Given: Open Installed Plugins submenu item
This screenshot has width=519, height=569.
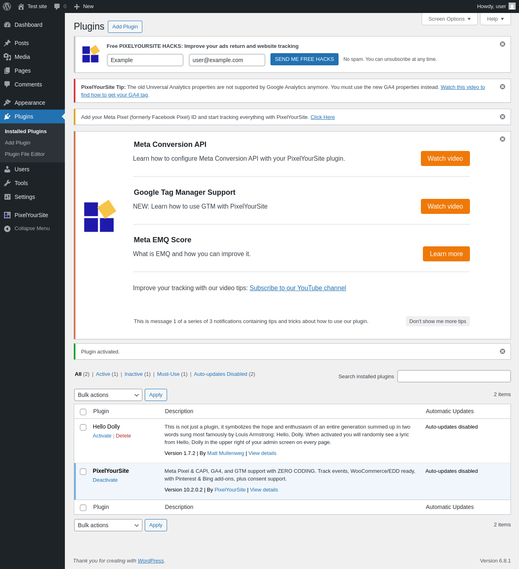Looking at the screenshot, I should tap(26, 131).
